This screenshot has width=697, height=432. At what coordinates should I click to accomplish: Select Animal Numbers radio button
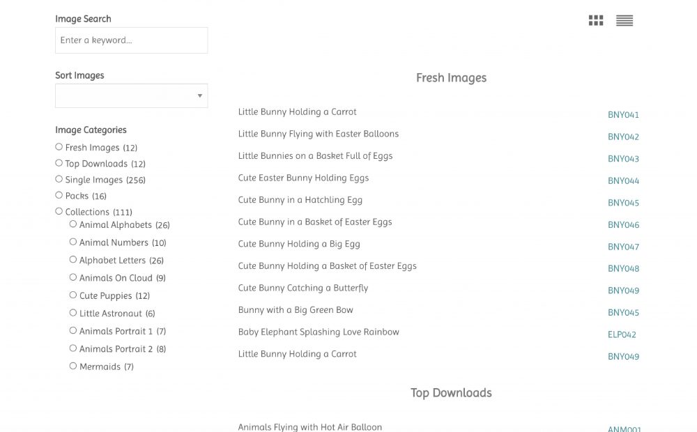click(73, 242)
